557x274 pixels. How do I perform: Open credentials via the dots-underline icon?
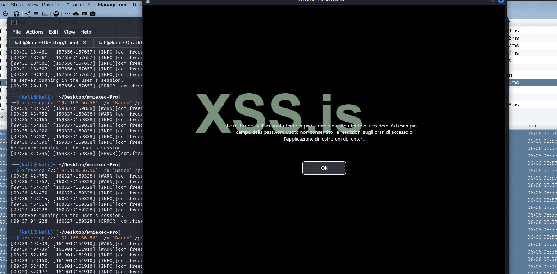67,14
